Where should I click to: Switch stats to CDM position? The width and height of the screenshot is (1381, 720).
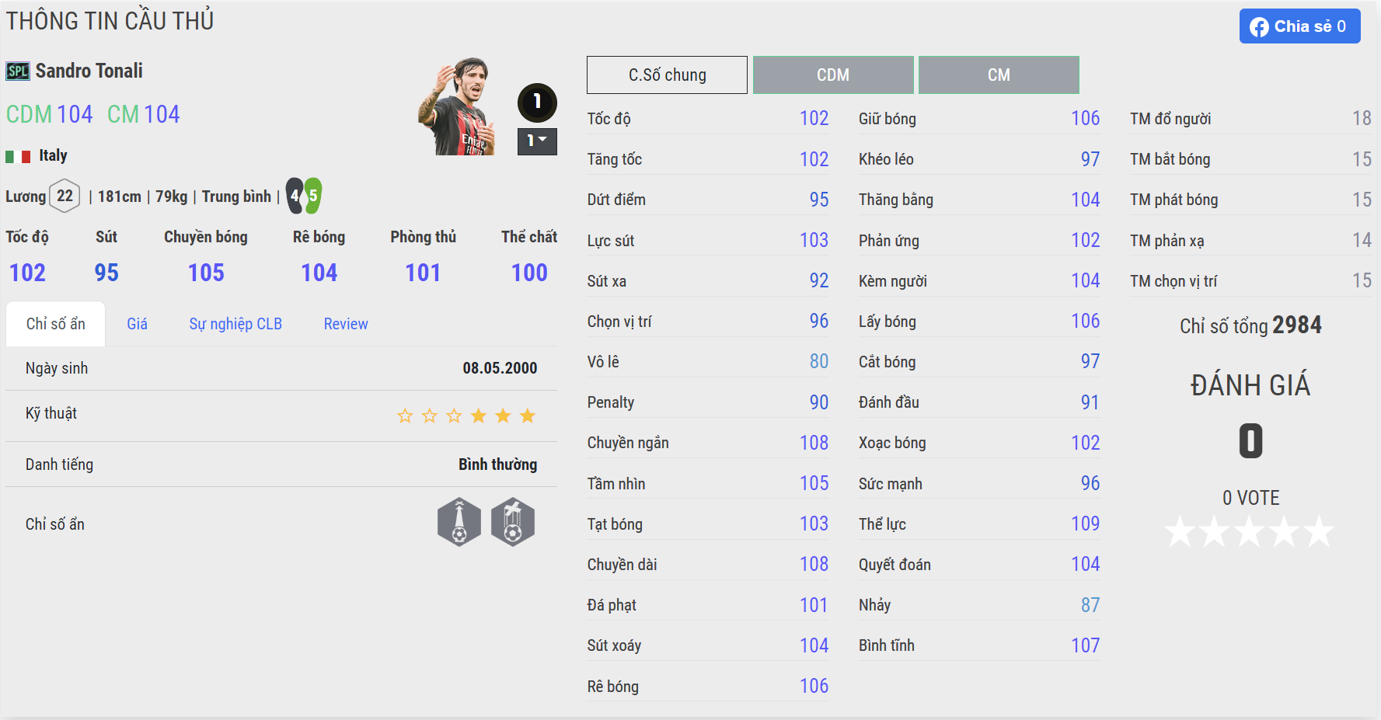pos(833,75)
